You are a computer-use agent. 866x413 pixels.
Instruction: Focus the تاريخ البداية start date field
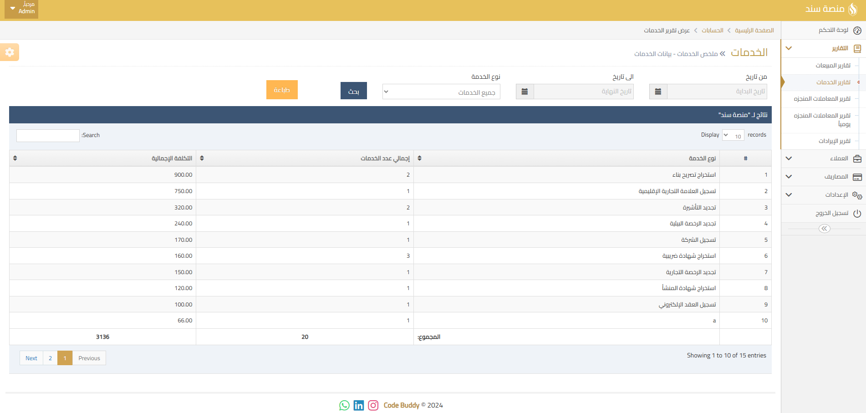717,92
